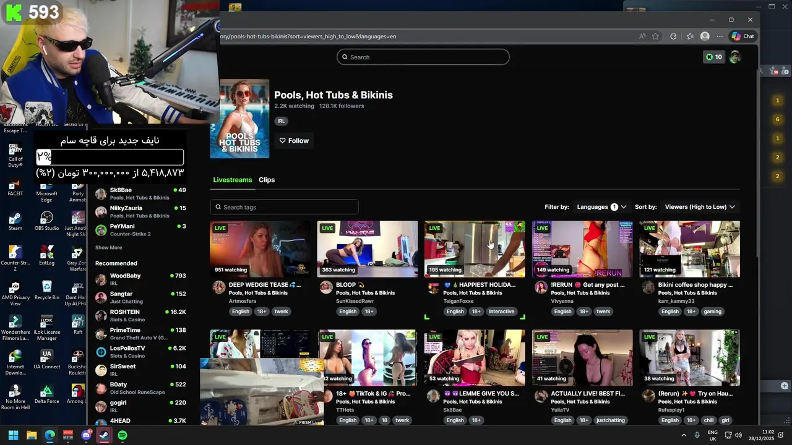792x445 pixels.
Task: Open the Viewers (High to Low) sort dropdown
Action: coord(700,207)
